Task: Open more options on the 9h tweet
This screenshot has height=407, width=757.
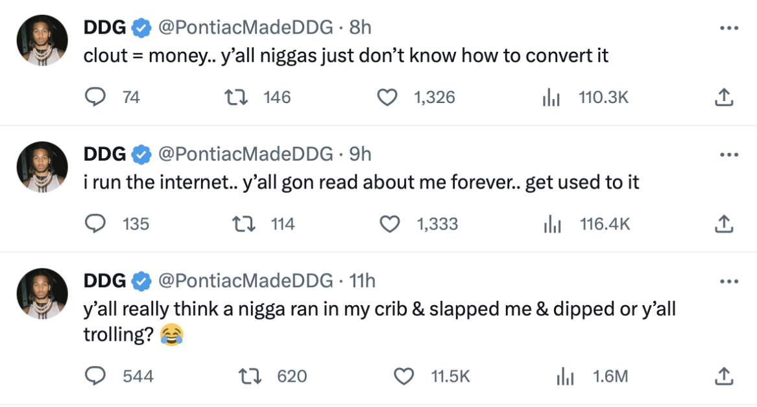Action: (729, 155)
